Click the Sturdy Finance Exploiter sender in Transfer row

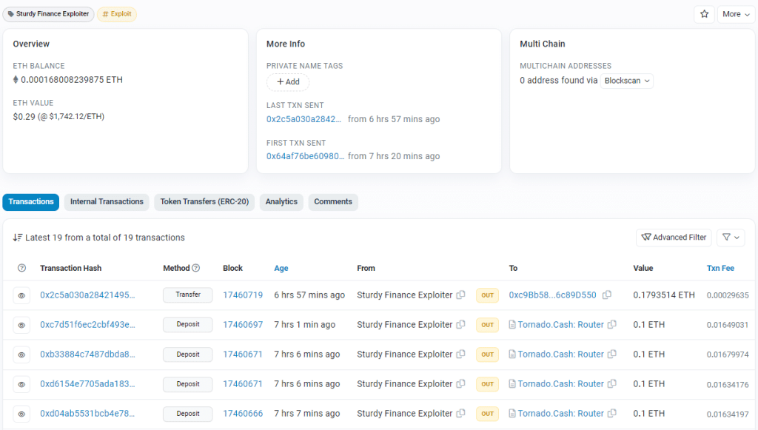tap(405, 295)
